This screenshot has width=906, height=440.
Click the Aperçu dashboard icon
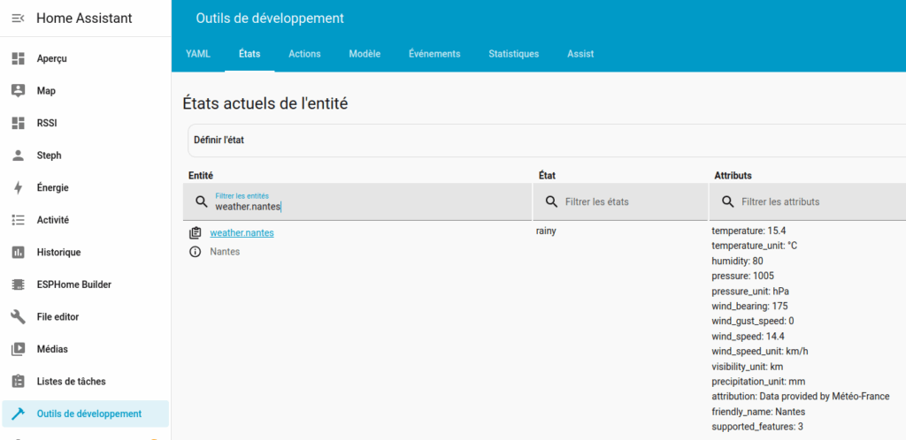point(18,58)
